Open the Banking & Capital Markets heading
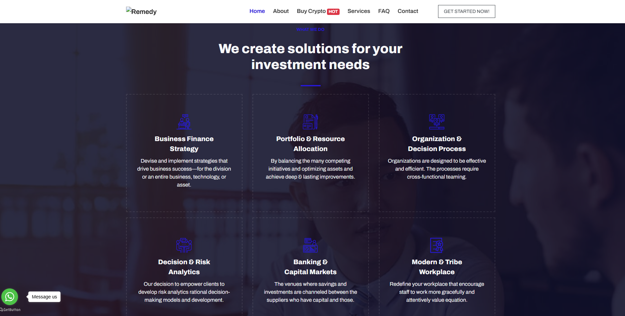The height and width of the screenshot is (316, 625). pos(310,267)
